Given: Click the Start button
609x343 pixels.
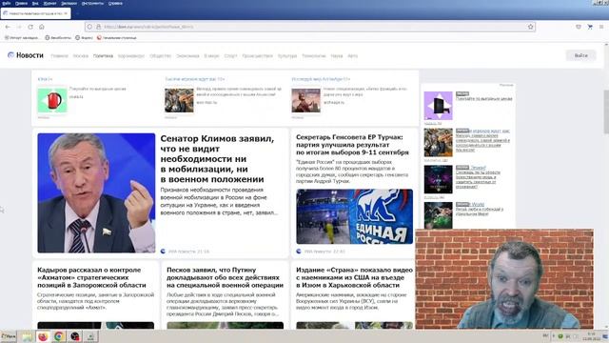Looking at the screenshot, I should point(9,336).
